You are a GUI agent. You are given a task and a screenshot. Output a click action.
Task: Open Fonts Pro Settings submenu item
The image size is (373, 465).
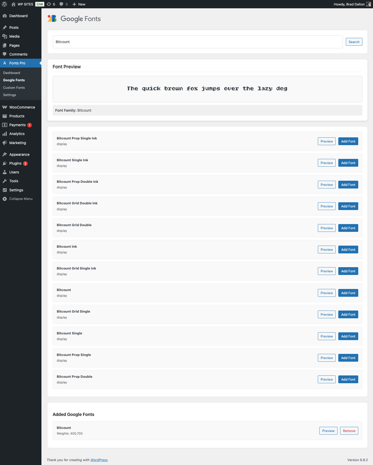pyautogui.click(x=10, y=95)
